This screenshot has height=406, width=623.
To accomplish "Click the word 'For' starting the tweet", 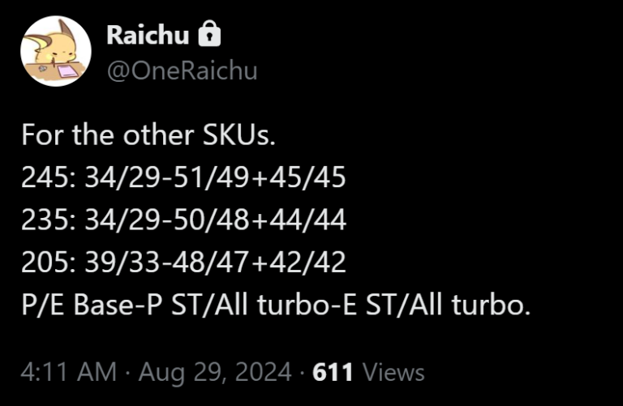I will point(40,135).
